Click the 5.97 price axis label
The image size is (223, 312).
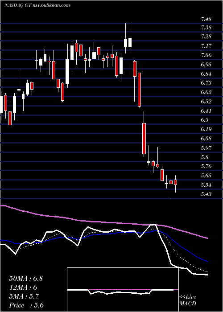206,148
